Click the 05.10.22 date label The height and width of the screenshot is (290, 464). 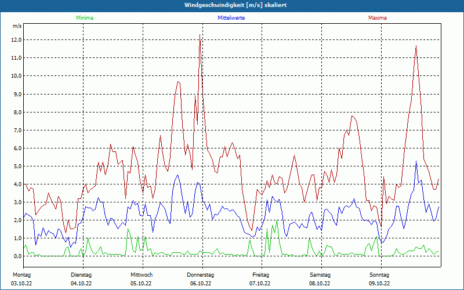tap(141, 284)
